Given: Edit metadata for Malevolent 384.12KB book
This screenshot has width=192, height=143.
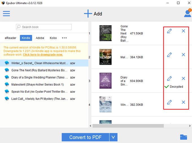Looking at the screenshot, I should (x=169, y=55).
